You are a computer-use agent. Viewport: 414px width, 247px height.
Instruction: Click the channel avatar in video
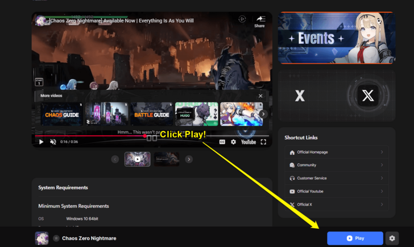coord(41,20)
